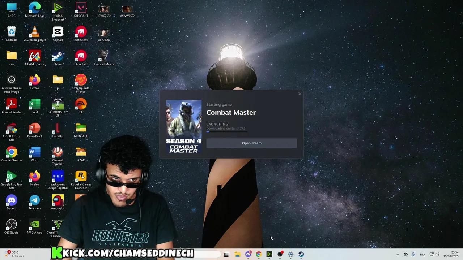The width and height of the screenshot is (463, 260).
Task: Open the user folder on desktop
Action: point(12,58)
